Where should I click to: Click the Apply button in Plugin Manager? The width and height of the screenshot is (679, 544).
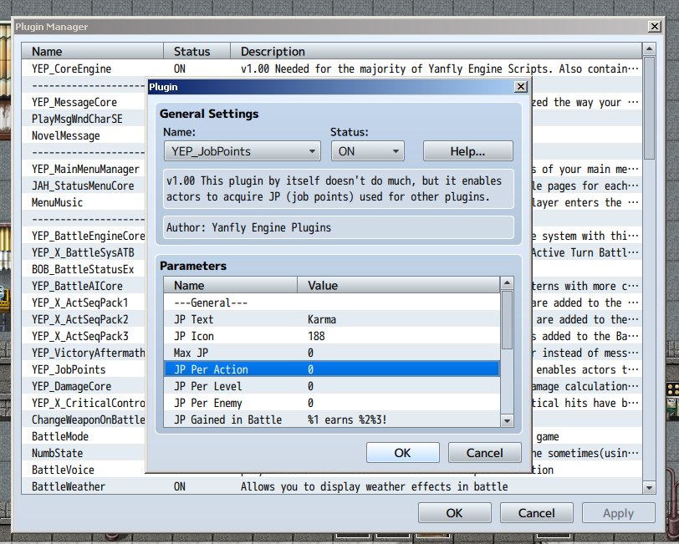[x=619, y=513]
